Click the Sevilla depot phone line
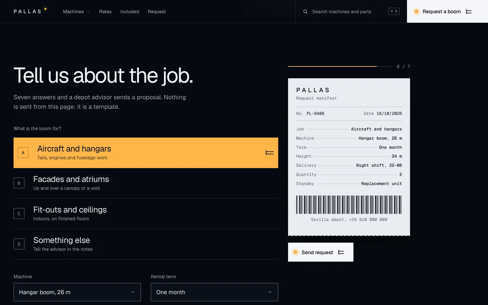This screenshot has height=305, width=488. 349,220
